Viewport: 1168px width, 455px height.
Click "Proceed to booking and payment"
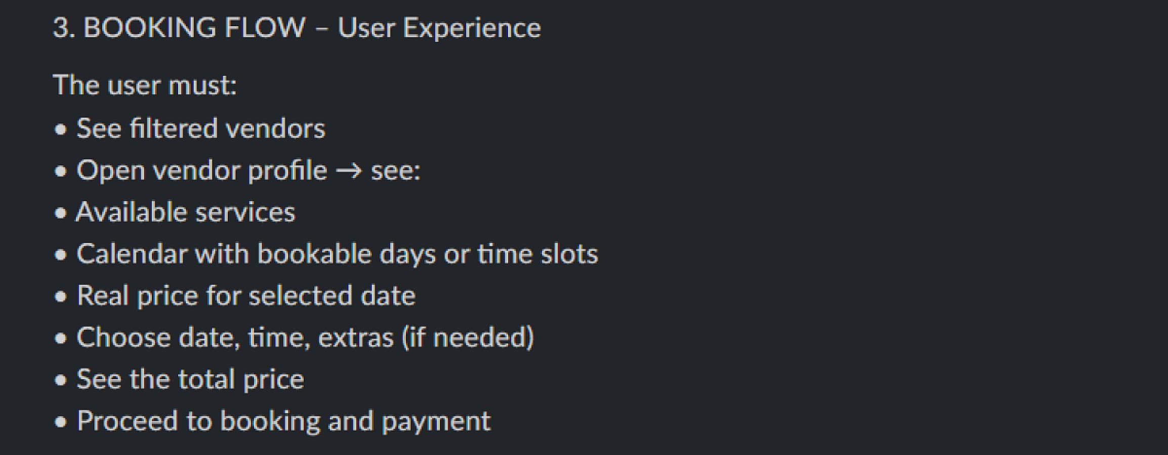(283, 421)
